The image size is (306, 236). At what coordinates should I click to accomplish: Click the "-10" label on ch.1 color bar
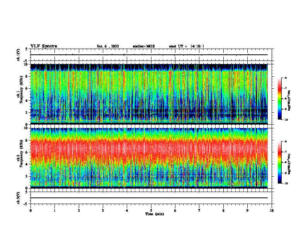pyautogui.click(x=286, y=120)
